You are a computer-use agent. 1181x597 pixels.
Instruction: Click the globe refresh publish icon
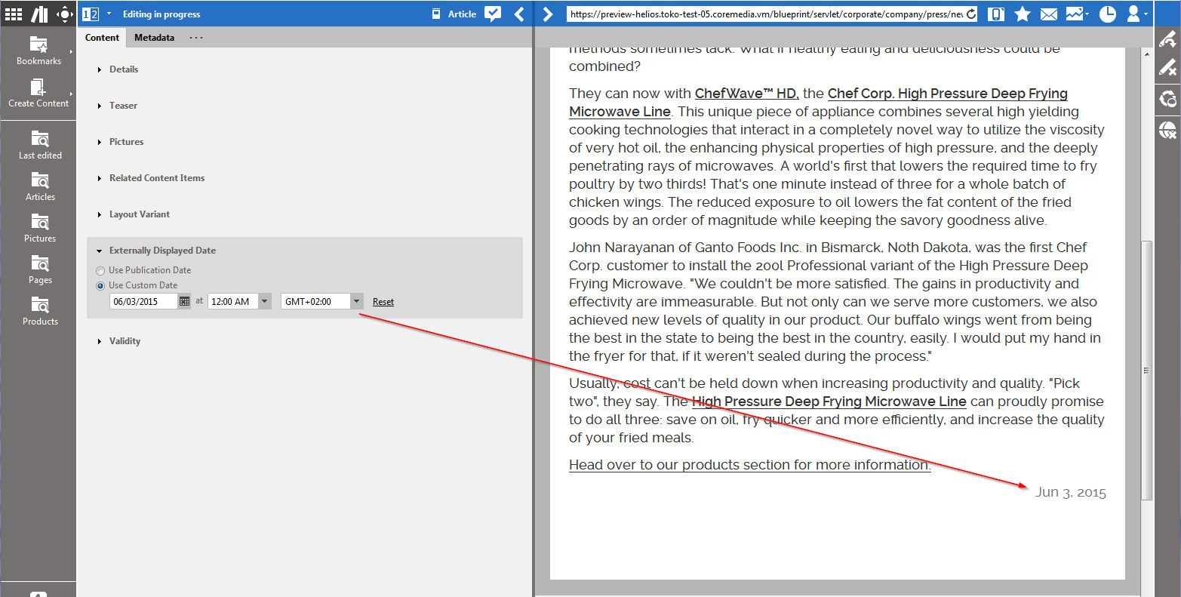[x=1167, y=98]
